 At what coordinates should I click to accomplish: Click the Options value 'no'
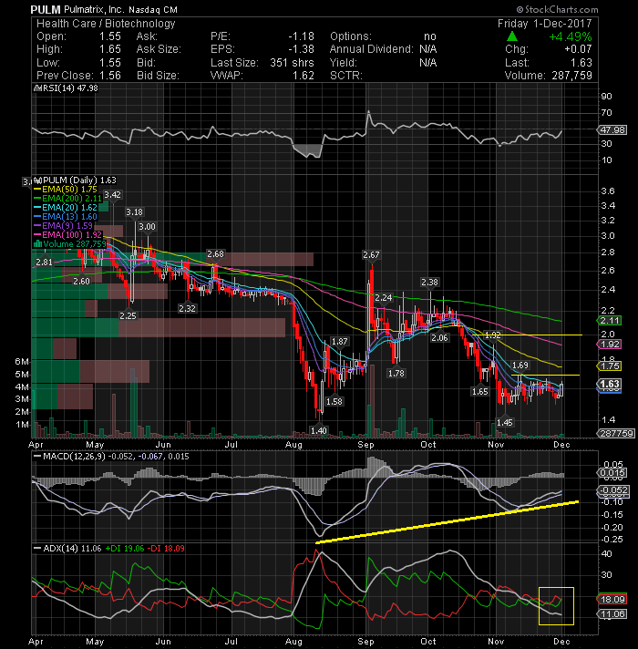[x=430, y=36]
